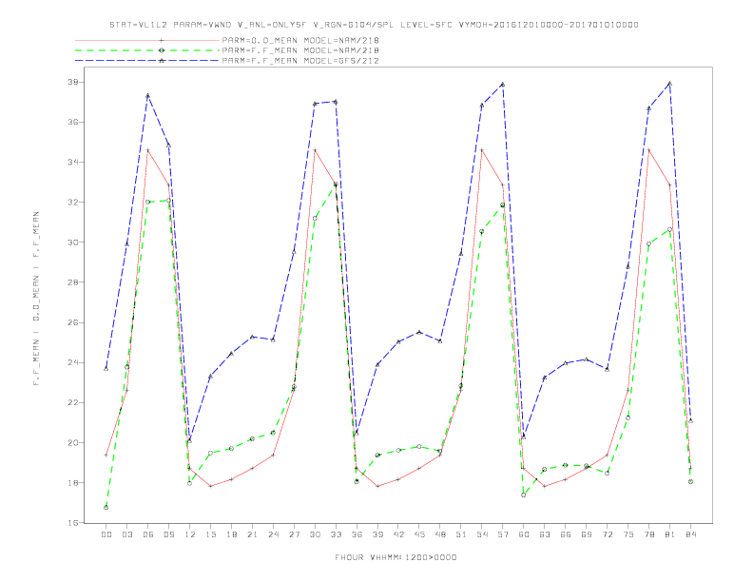The image size is (753, 582).
Task: Click the green dashed legend line sample
Action: pos(147,50)
